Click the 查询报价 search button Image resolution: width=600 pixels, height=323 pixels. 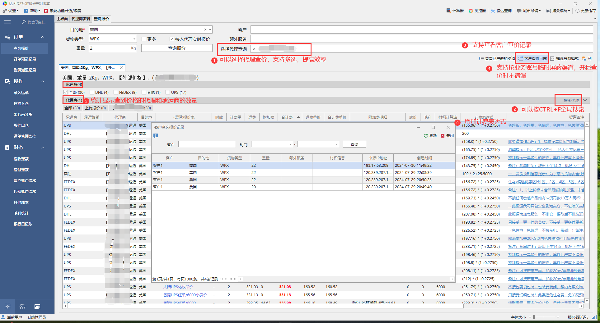coord(176,48)
